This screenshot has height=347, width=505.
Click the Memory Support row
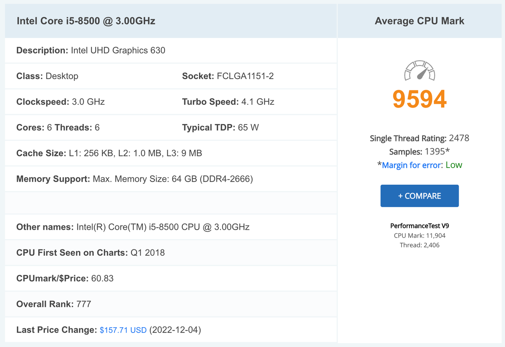coord(134,179)
